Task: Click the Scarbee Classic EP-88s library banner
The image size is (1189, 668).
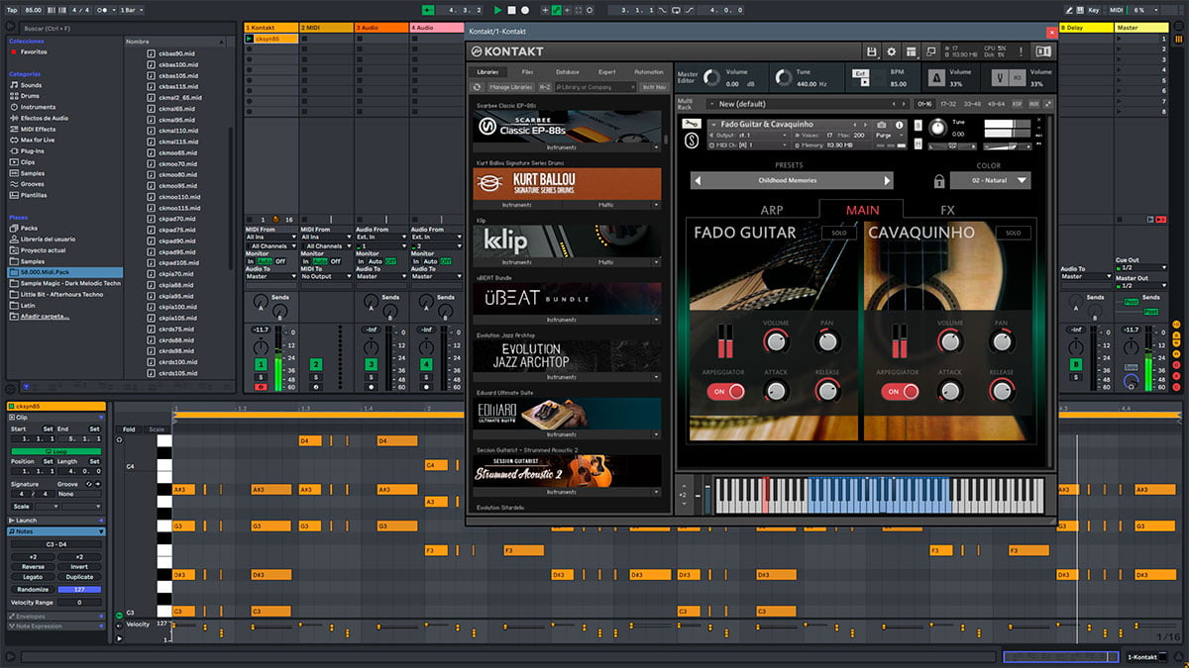Action: [567, 126]
